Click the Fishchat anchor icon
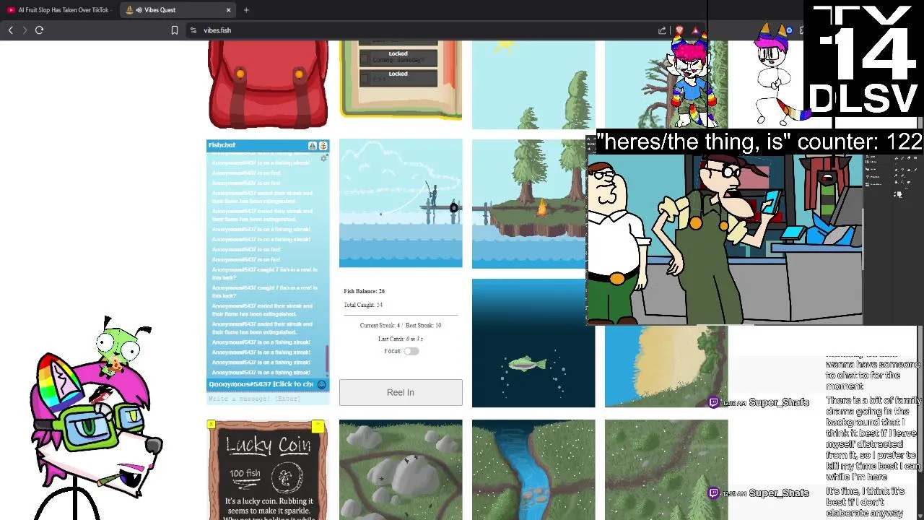This screenshot has height=520, width=924. tap(323, 145)
